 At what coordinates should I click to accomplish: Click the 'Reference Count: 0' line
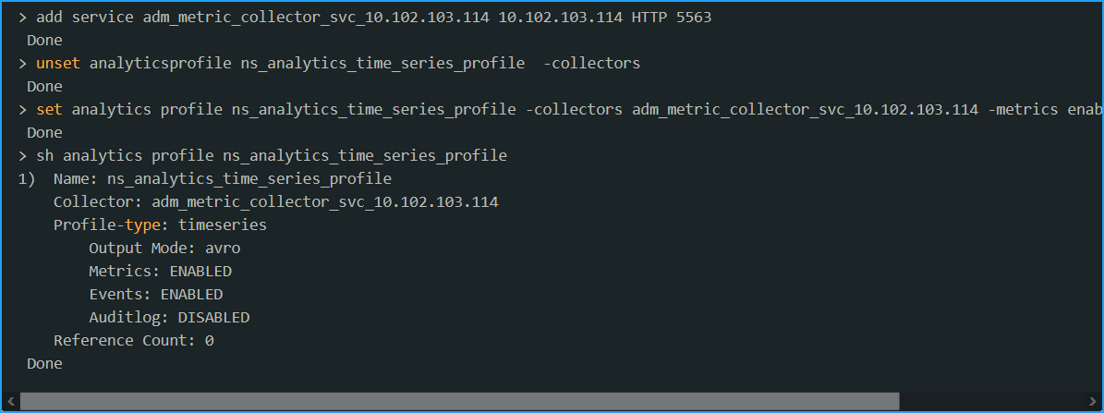point(134,341)
